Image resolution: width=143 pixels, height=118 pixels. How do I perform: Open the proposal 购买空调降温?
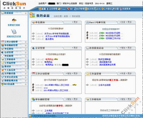[104, 59]
